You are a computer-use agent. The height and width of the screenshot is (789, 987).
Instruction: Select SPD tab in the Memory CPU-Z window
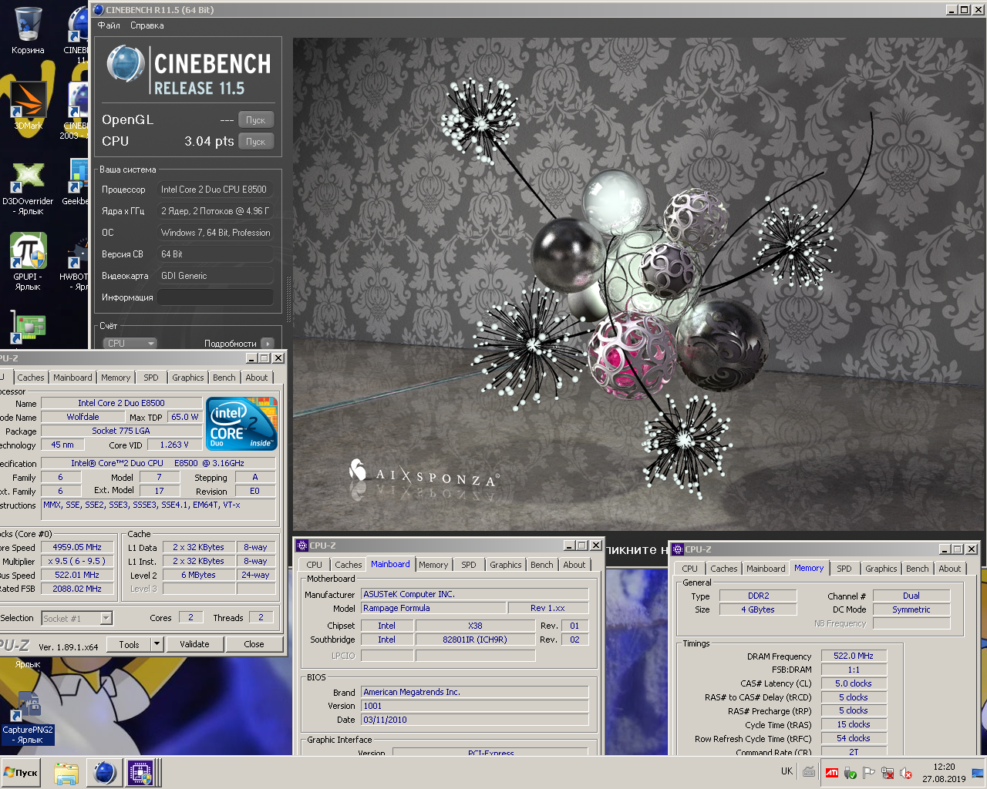(844, 569)
